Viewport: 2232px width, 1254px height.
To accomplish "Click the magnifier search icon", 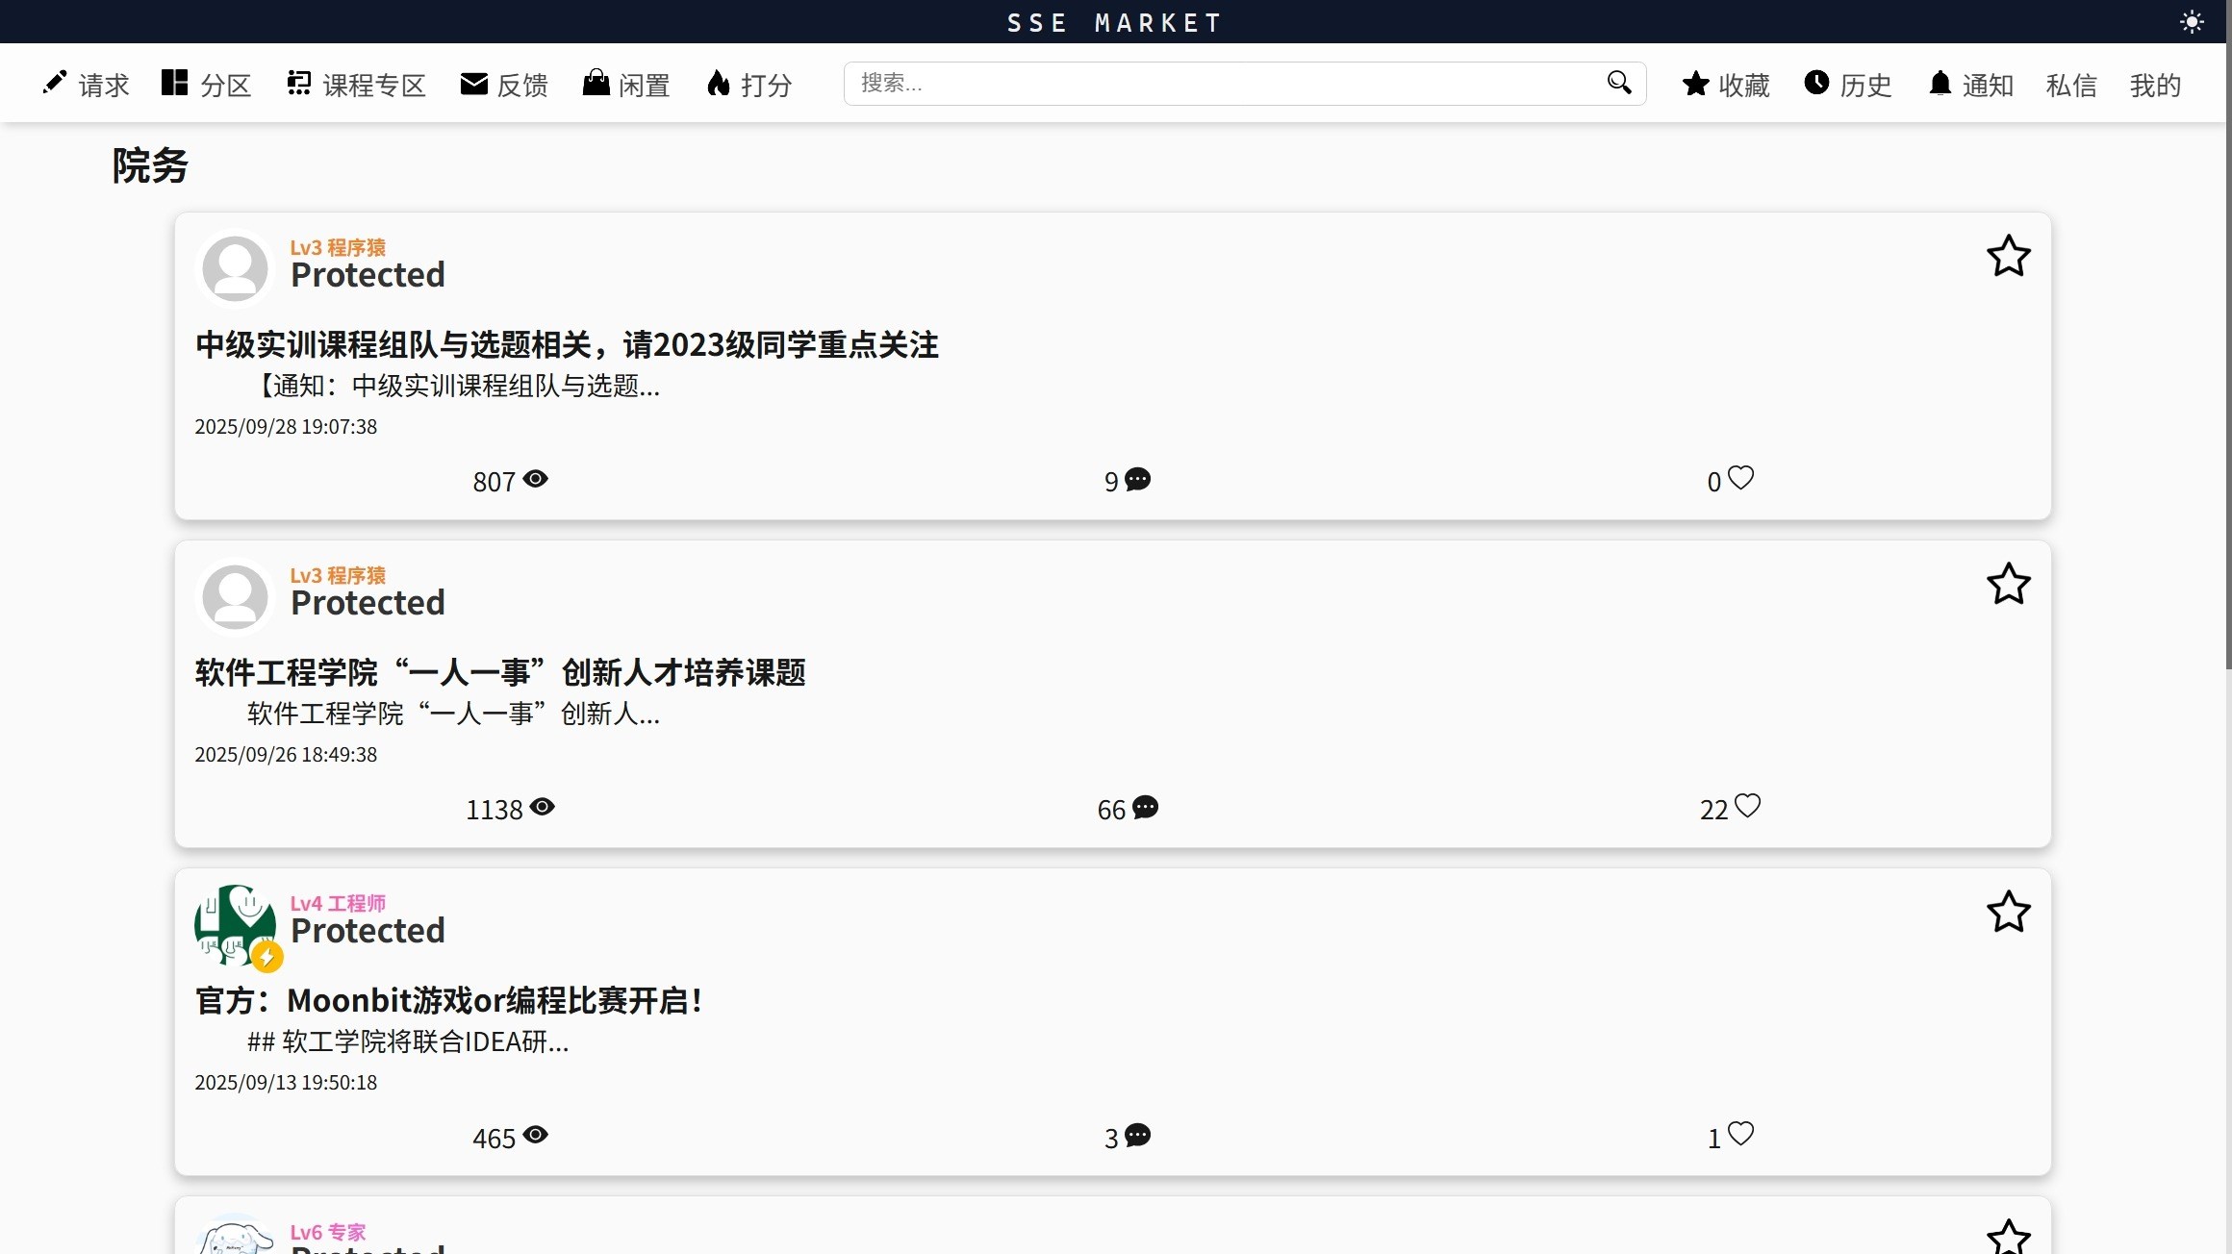I will coord(1619,83).
